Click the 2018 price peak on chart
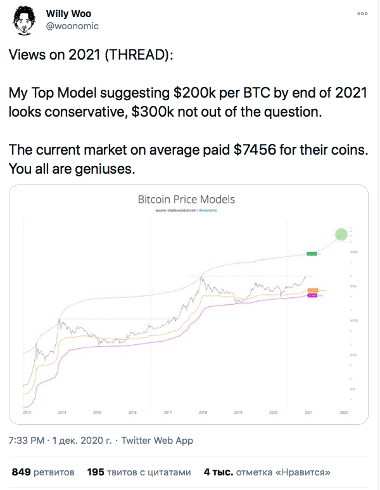 pos(201,276)
